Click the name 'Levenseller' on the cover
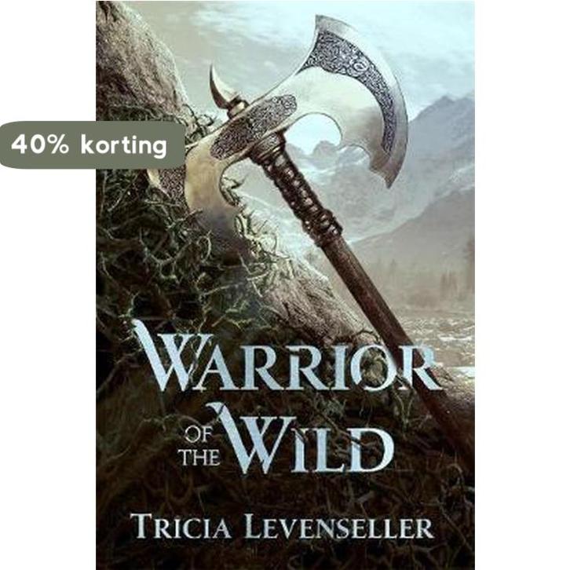Viewport: 570px width, 570px height. tap(339, 527)
